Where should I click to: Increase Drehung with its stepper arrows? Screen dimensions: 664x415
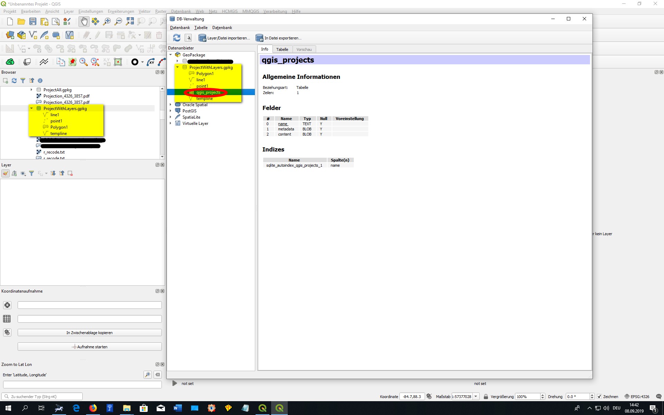tap(591, 395)
